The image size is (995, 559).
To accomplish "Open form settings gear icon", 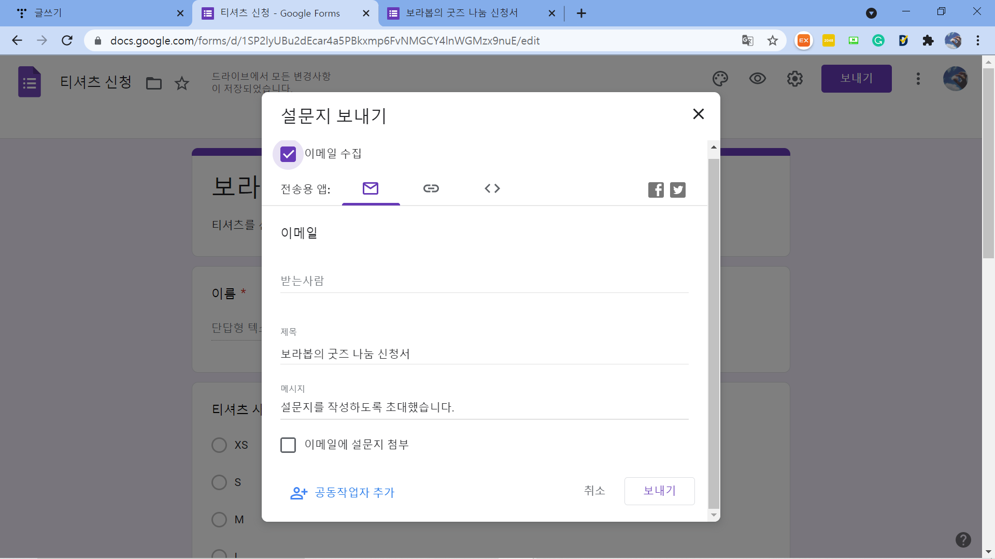I will pyautogui.click(x=794, y=79).
